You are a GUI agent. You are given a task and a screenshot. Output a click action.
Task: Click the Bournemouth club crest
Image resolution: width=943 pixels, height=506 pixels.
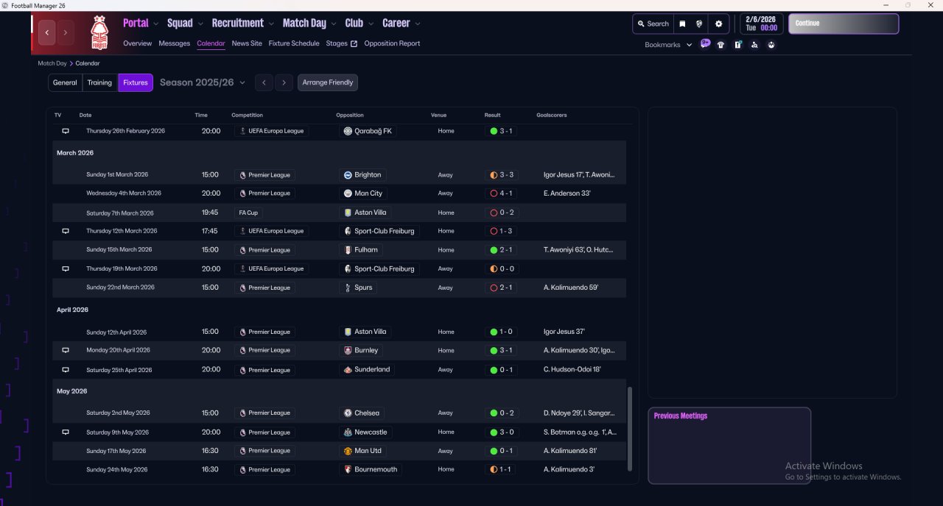[348, 469]
